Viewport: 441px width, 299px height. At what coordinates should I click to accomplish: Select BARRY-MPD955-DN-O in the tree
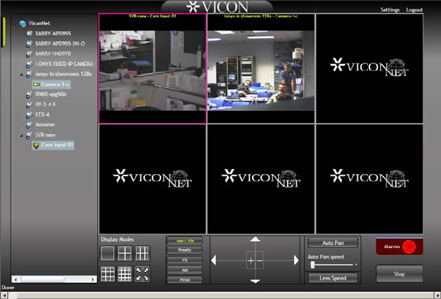coord(60,44)
